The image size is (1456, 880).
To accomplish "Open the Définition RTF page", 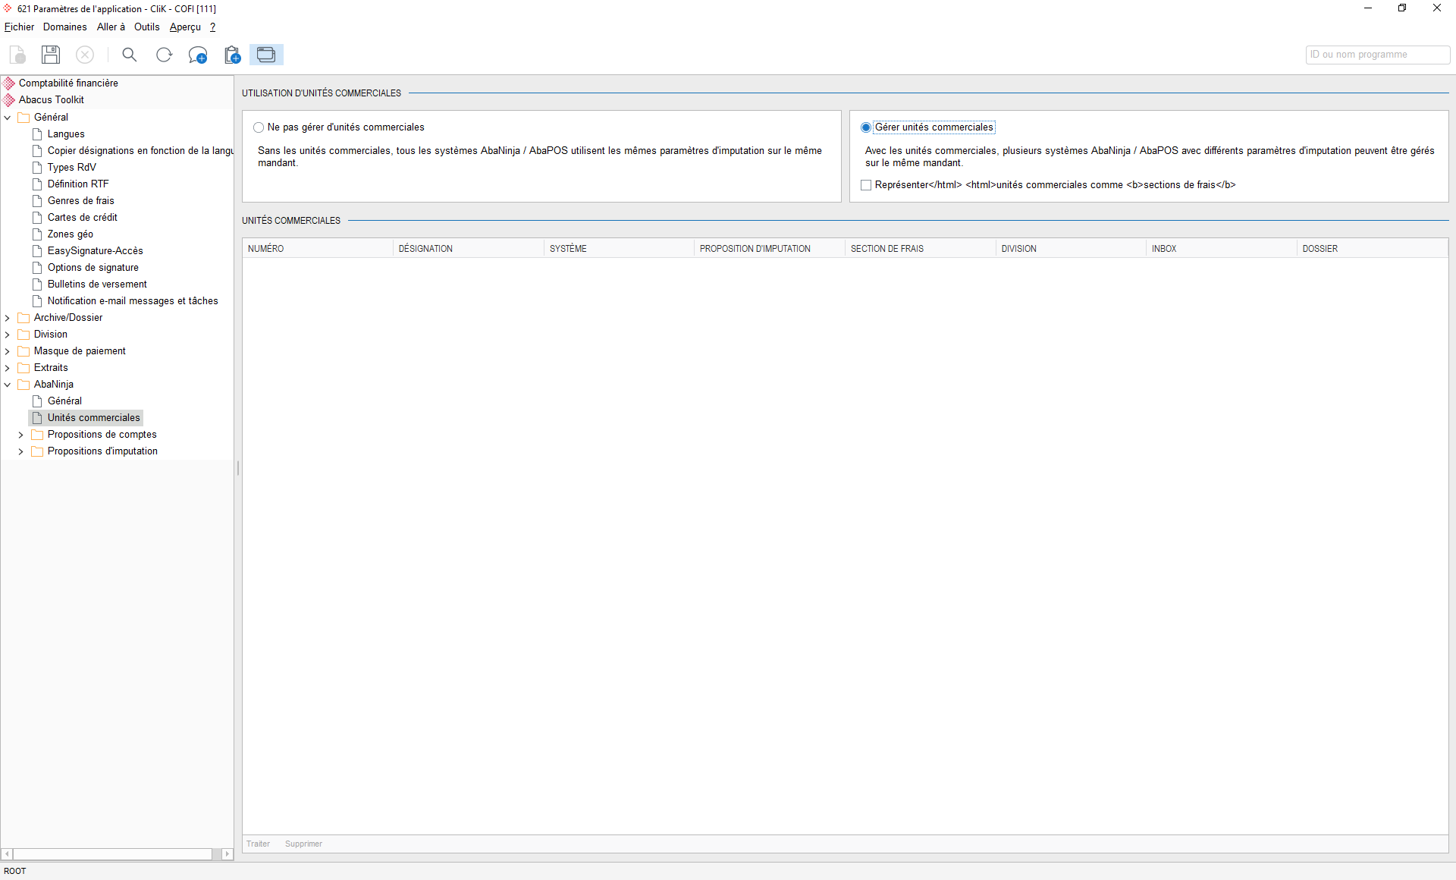I will (x=78, y=184).
